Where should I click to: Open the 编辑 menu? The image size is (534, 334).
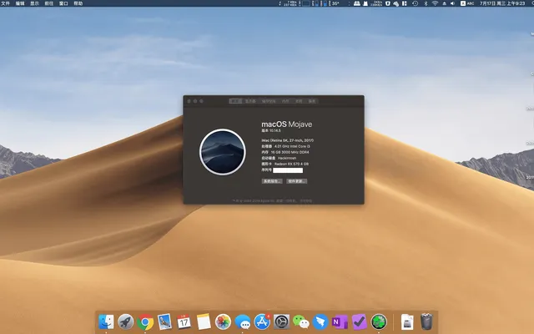click(x=20, y=3)
